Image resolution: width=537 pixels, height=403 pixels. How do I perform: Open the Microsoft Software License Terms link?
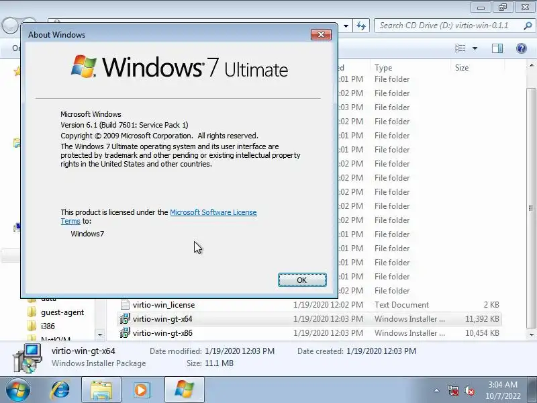pyautogui.click(x=213, y=212)
